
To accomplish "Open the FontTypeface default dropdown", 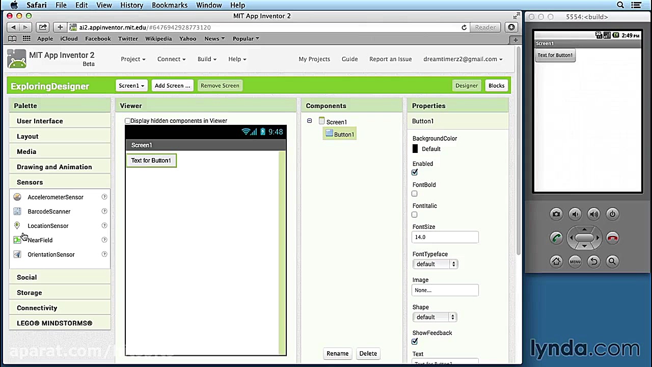I will (x=435, y=264).
